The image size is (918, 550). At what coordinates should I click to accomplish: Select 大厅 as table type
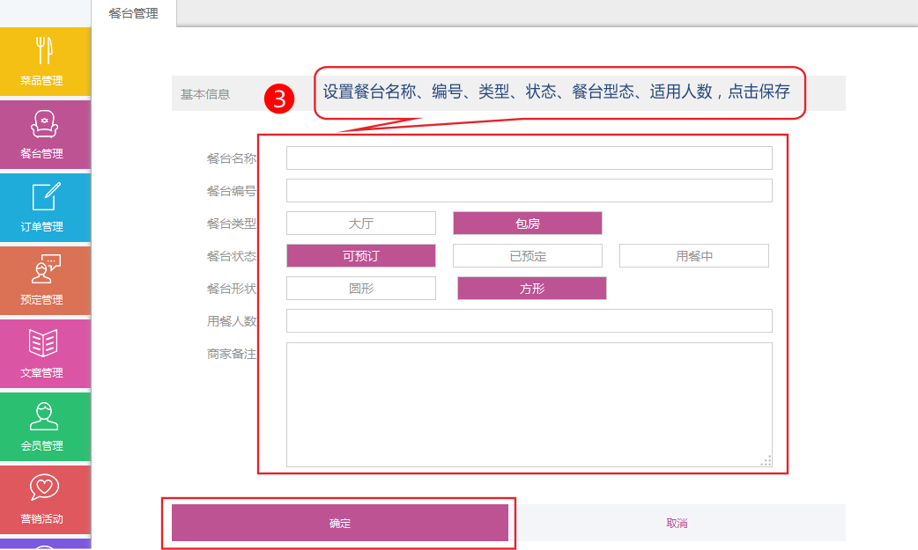pos(360,224)
